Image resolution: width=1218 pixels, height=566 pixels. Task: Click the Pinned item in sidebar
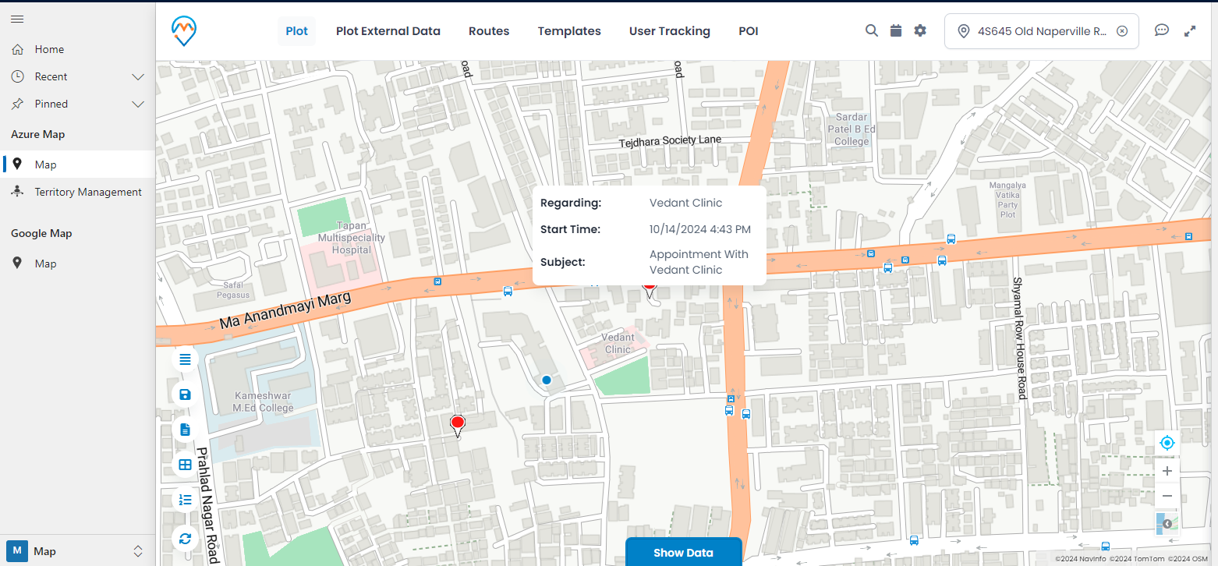(x=51, y=104)
